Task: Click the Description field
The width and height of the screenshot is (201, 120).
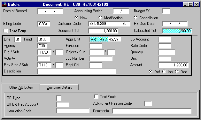Action: 77,71
